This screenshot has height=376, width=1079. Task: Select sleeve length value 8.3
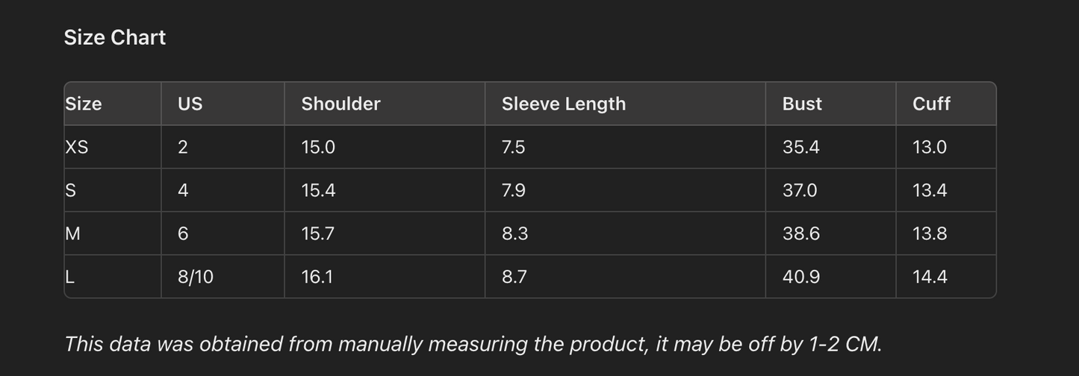pyautogui.click(x=514, y=234)
